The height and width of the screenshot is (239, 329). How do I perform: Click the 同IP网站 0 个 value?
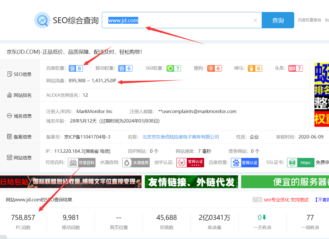click(154, 151)
